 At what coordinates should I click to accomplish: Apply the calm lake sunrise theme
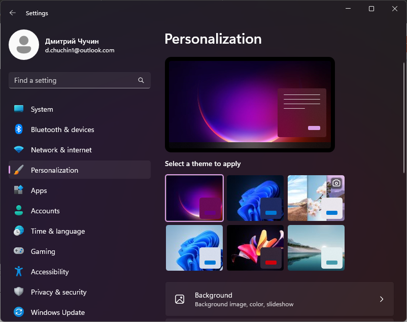click(x=316, y=248)
